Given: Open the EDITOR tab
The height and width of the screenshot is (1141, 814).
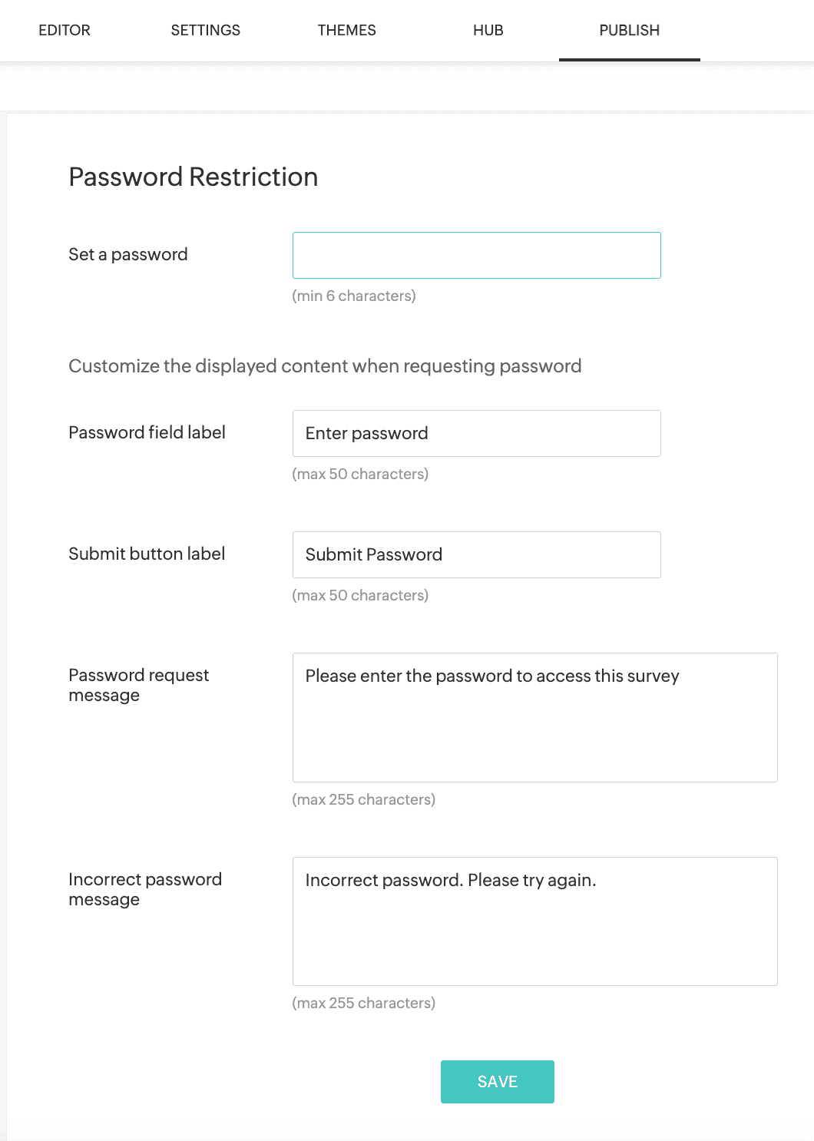Looking at the screenshot, I should point(65,31).
